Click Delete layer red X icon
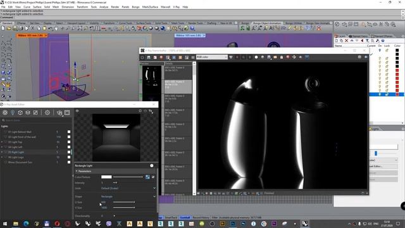This screenshot has width=405, height=228. 347,41
